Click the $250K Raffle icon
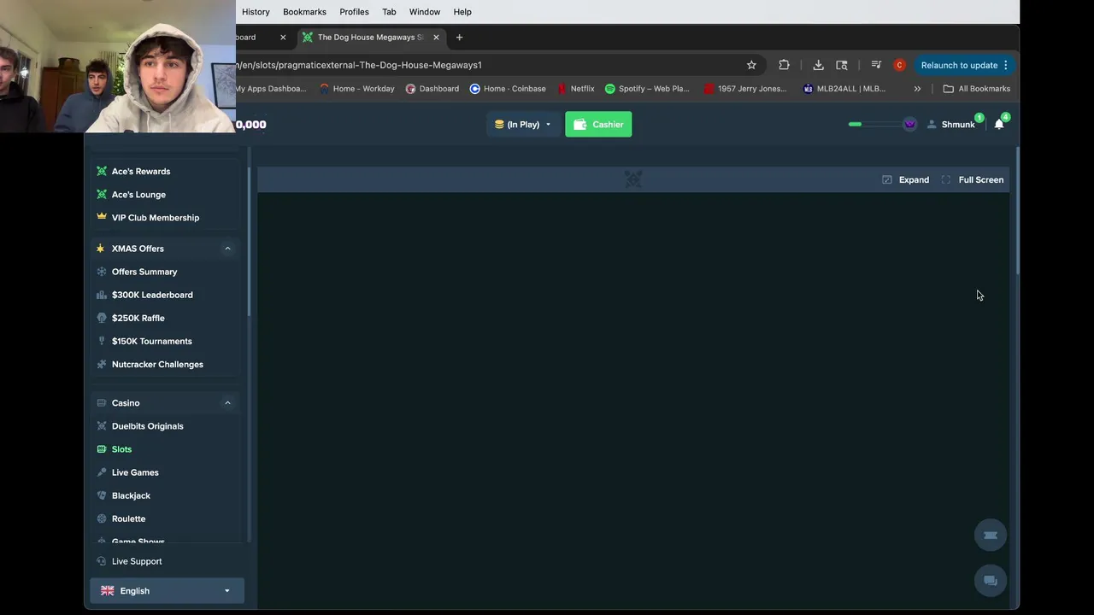Viewport: 1094px width, 615px height. tap(102, 318)
